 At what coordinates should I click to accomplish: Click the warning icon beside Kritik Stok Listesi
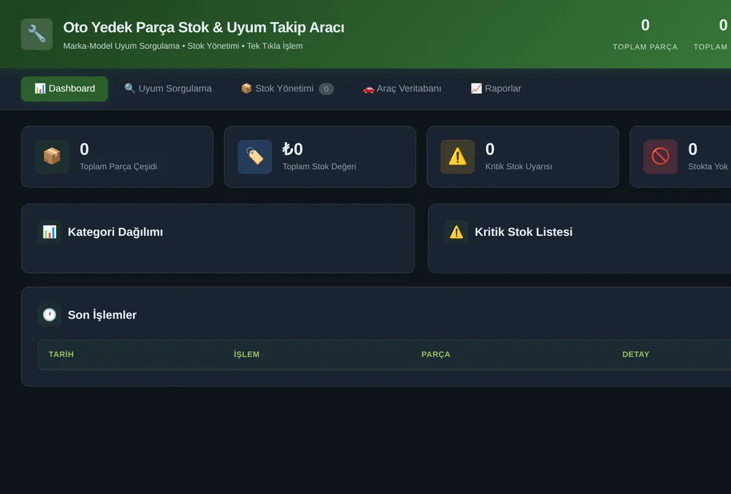click(x=456, y=232)
